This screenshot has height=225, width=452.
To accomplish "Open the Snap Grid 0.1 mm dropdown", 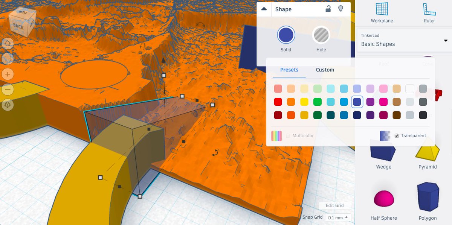I will pos(338,217).
